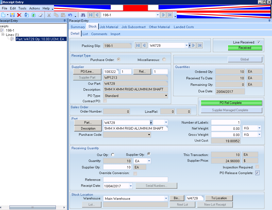The width and height of the screenshot is (272, 210).
Task: Click the left panel horizontal scrollbar thumb
Action: (x=33, y=207)
